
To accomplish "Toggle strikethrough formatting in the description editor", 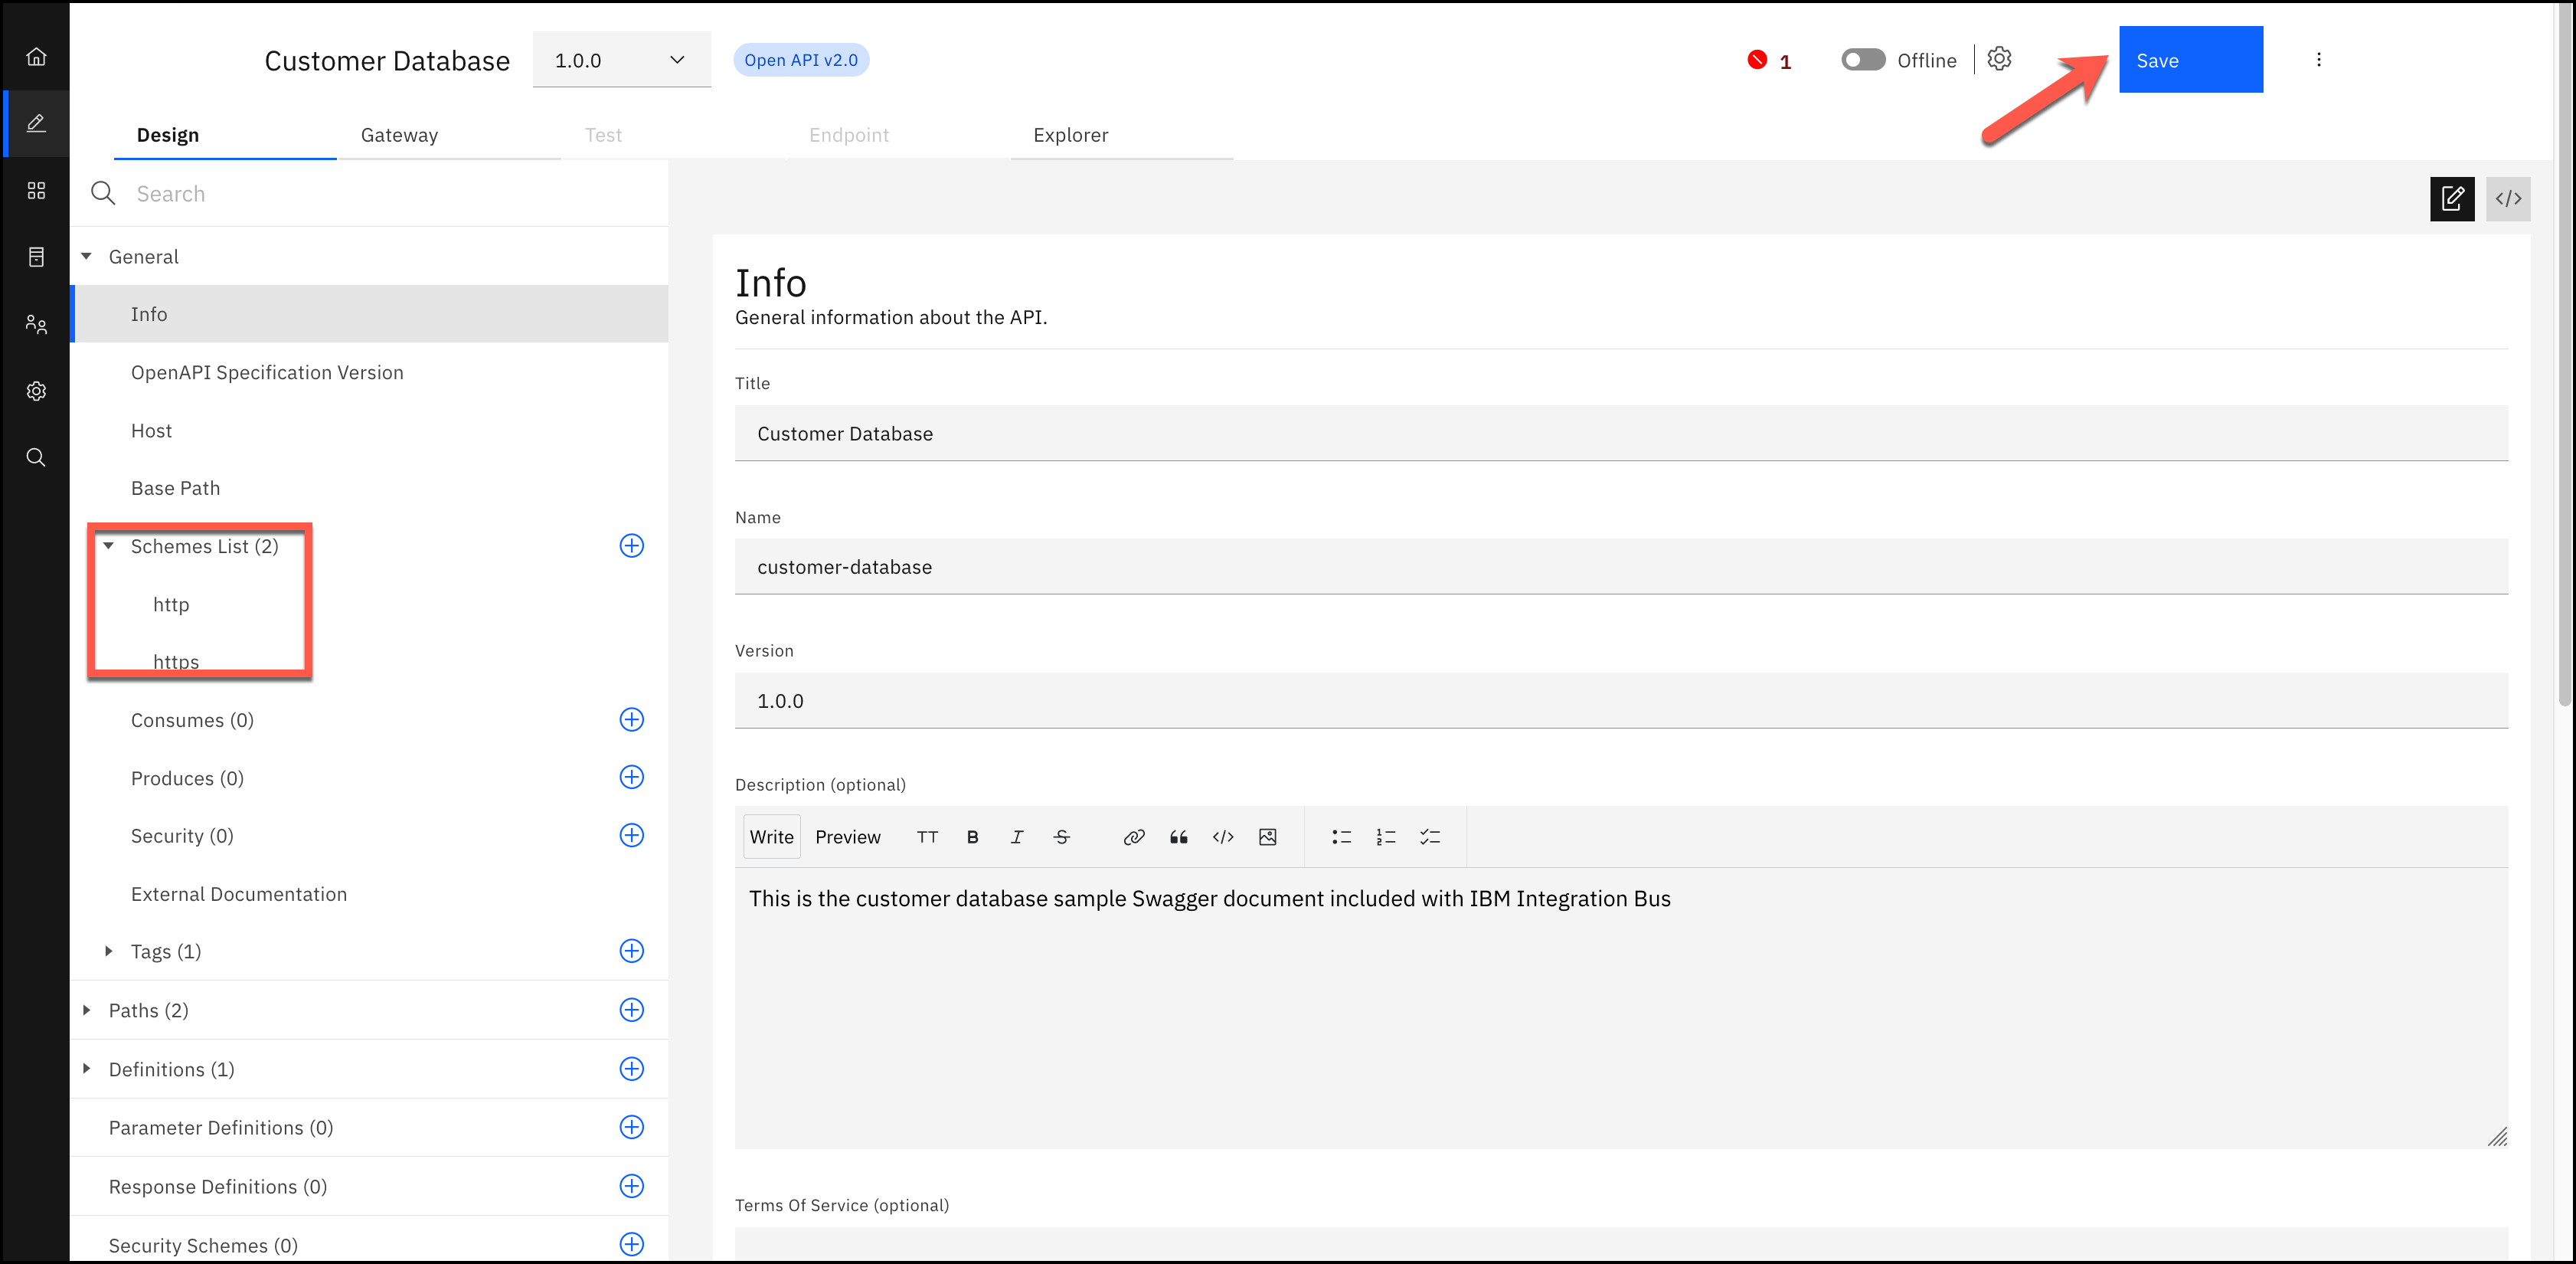I will click(1062, 837).
